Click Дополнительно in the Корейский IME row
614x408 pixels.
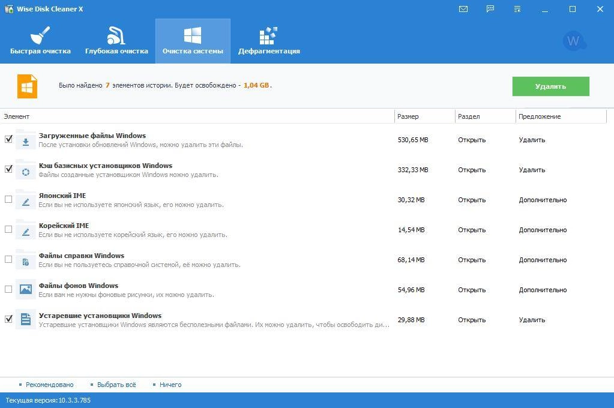pyautogui.click(x=543, y=230)
